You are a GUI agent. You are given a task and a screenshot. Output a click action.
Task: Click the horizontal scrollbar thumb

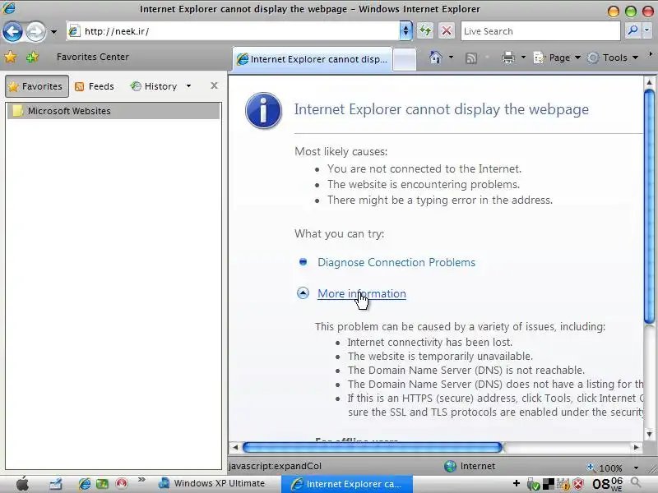tap(373, 447)
